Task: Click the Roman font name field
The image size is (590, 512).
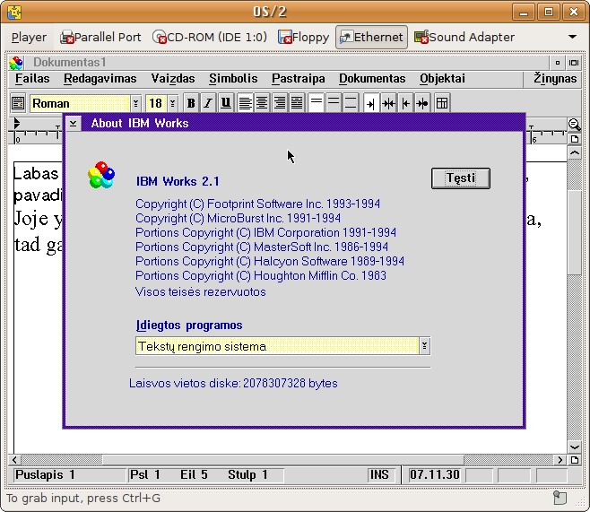Action: pyautogui.click(x=80, y=103)
